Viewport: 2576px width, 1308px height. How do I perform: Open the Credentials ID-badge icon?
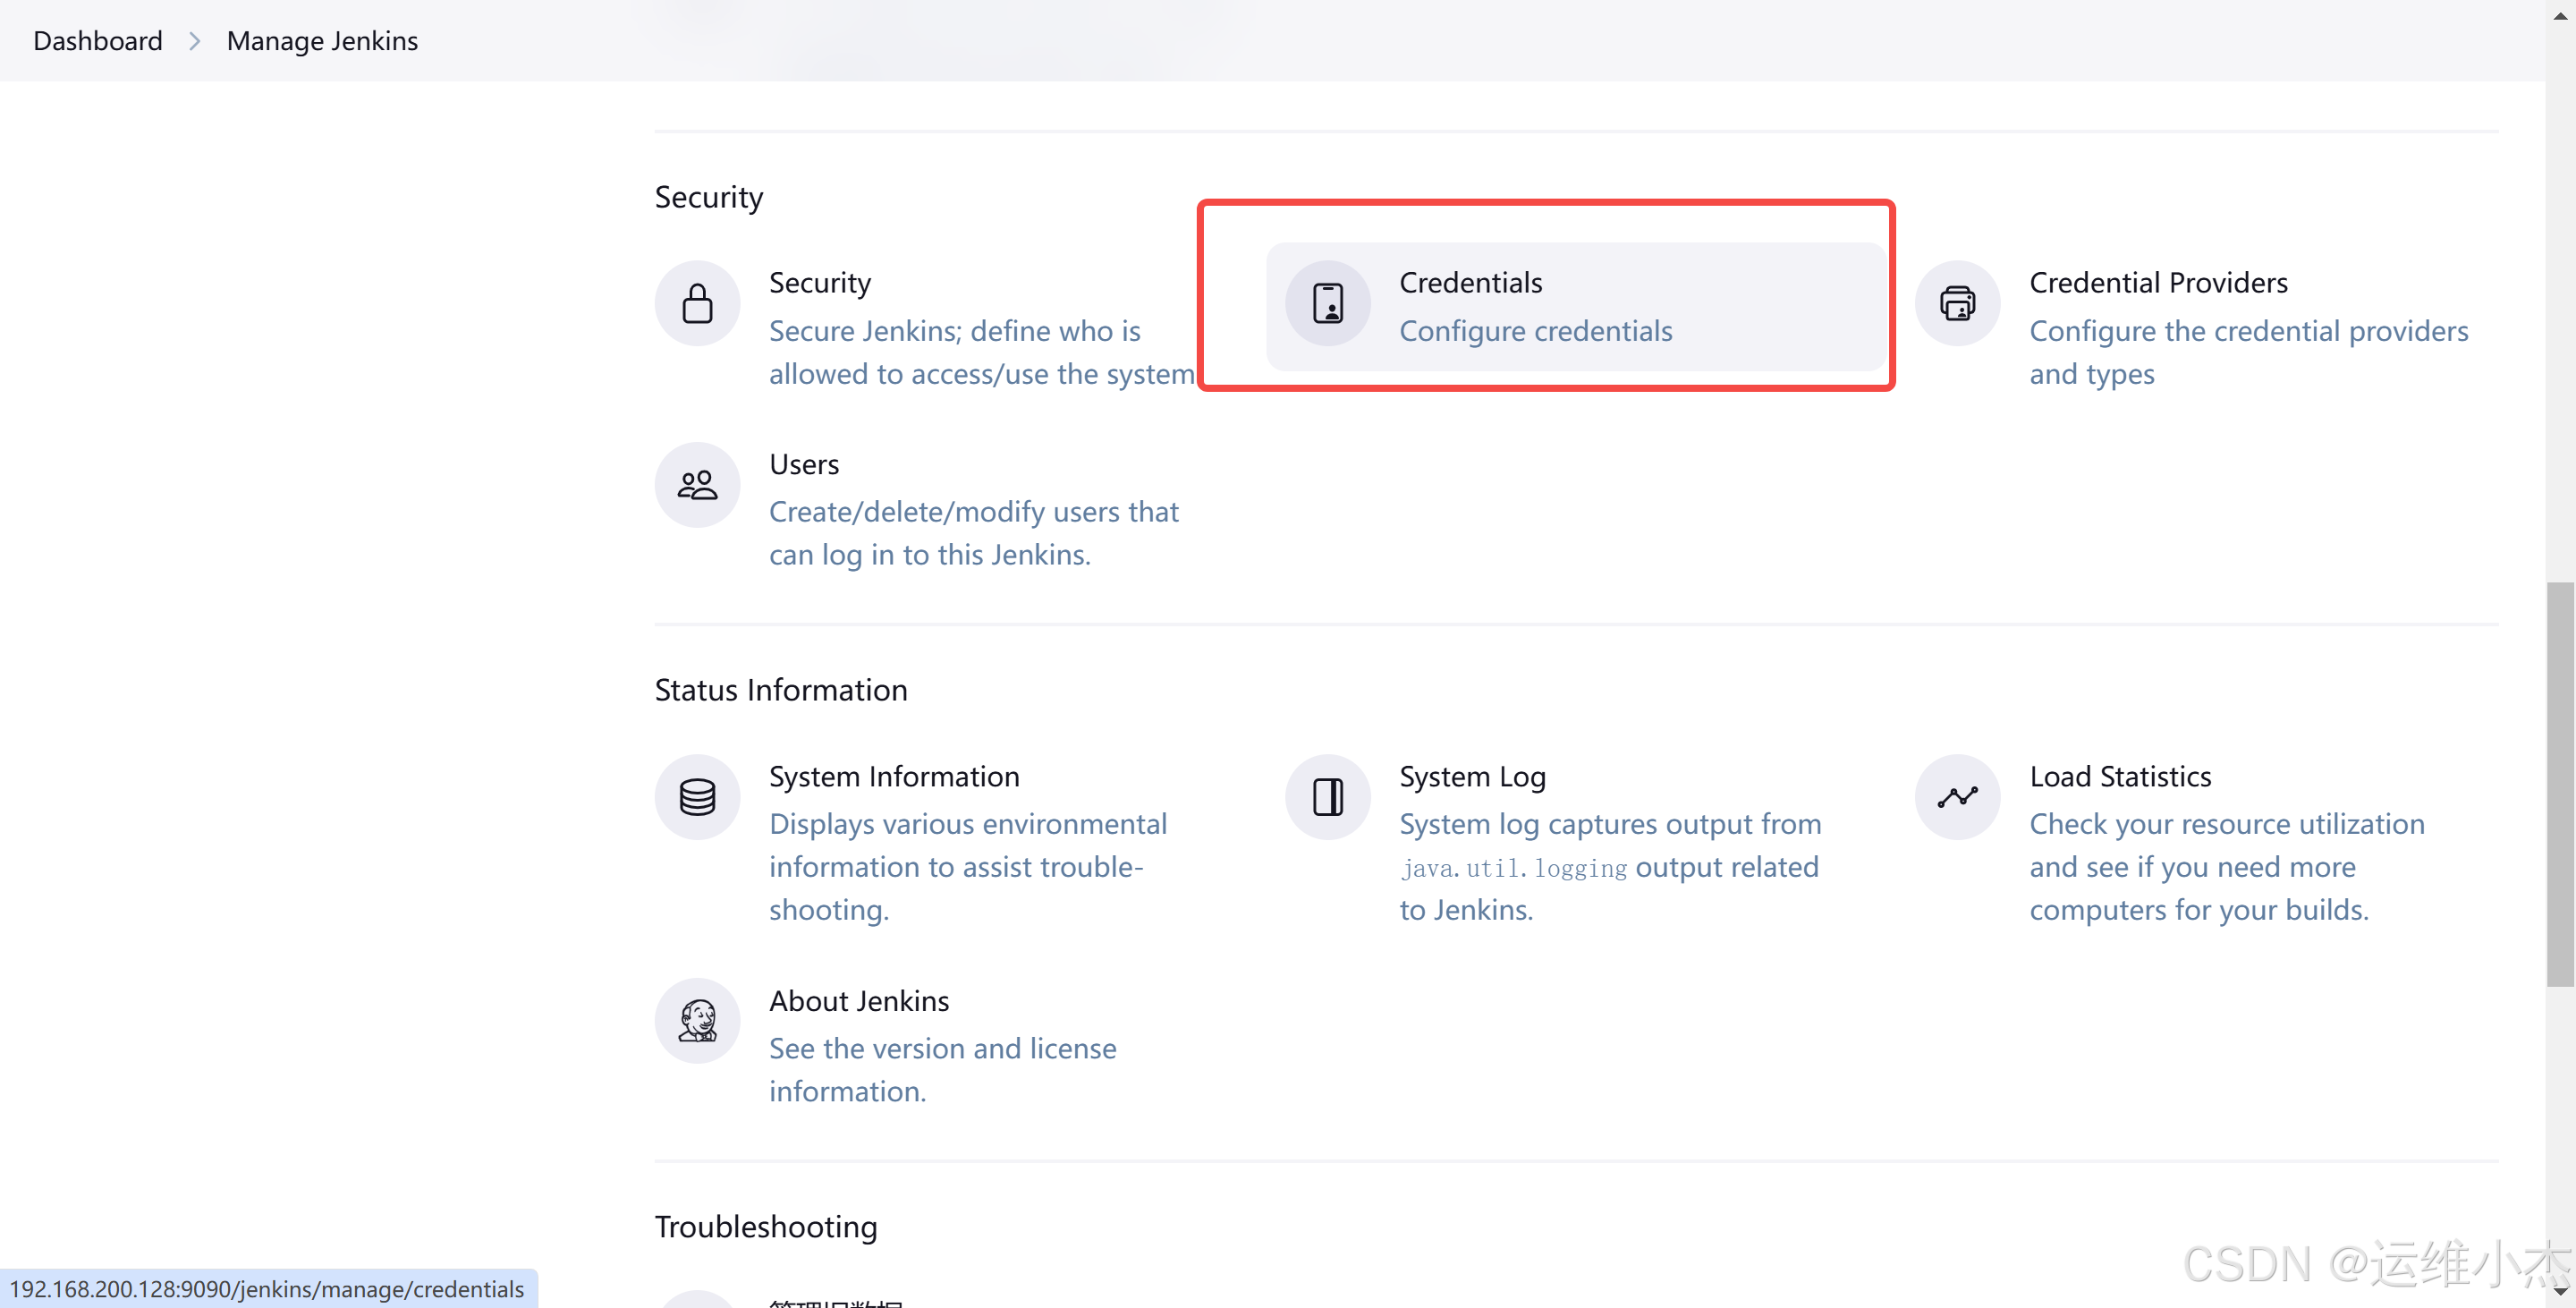tap(1327, 303)
